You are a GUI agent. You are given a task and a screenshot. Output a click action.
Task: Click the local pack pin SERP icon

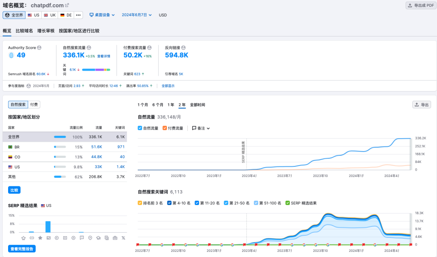pos(90,238)
